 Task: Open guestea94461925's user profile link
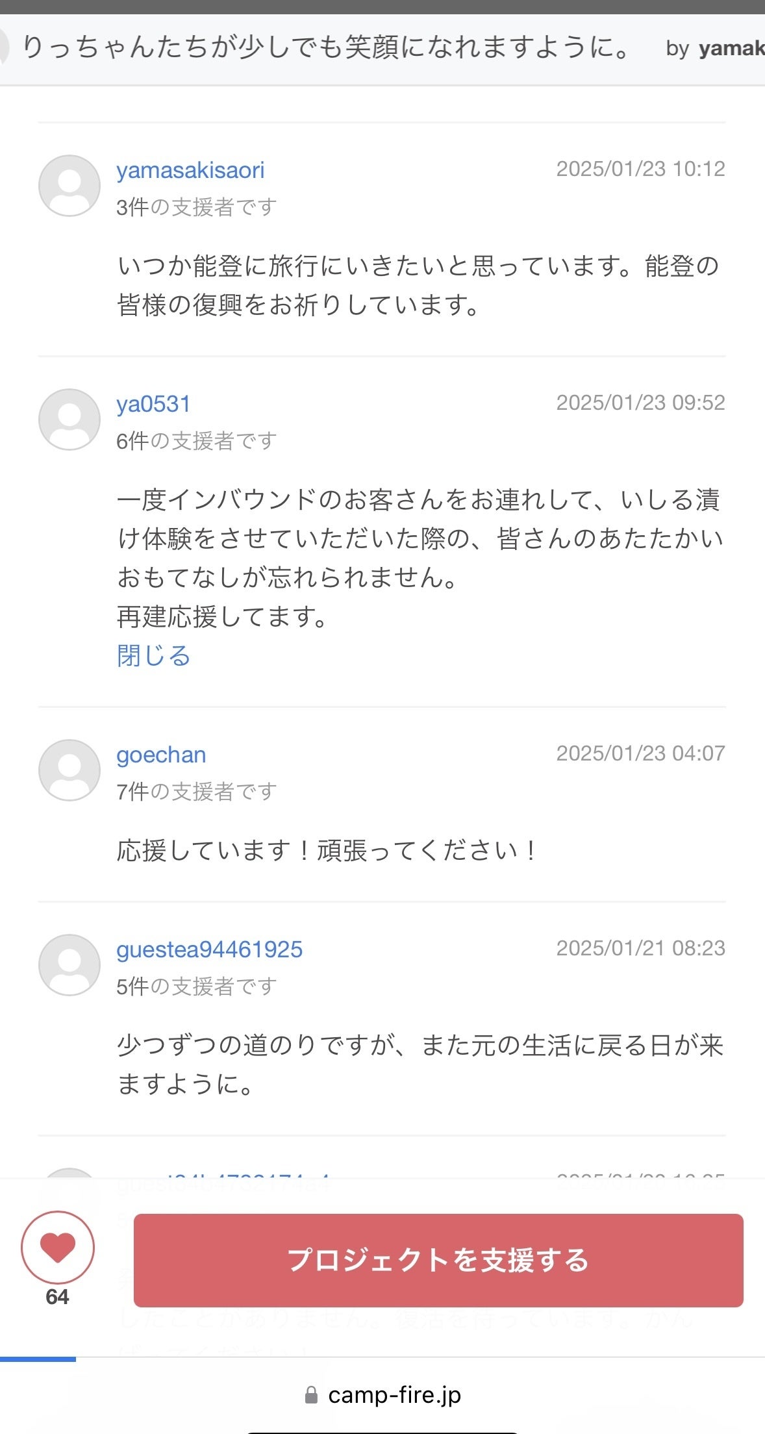pyautogui.click(x=209, y=950)
